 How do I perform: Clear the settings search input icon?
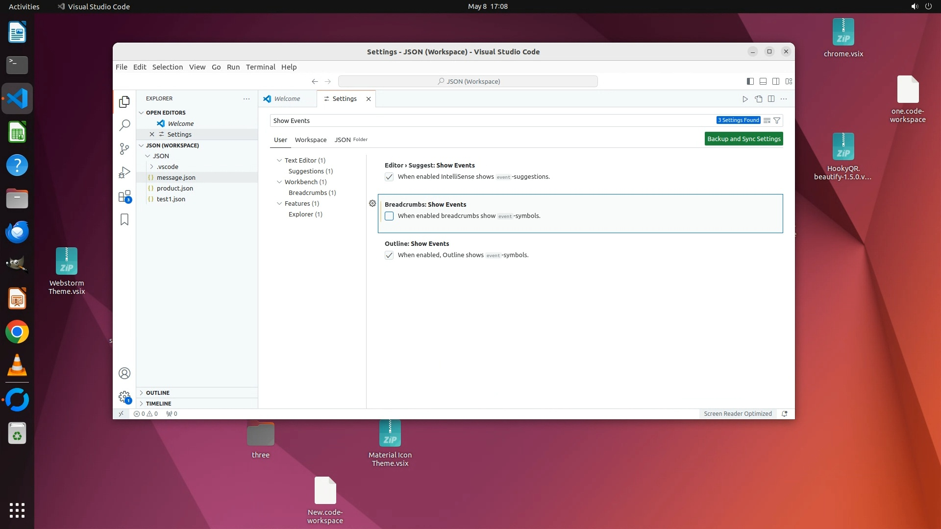pyautogui.click(x=767, y=120)
